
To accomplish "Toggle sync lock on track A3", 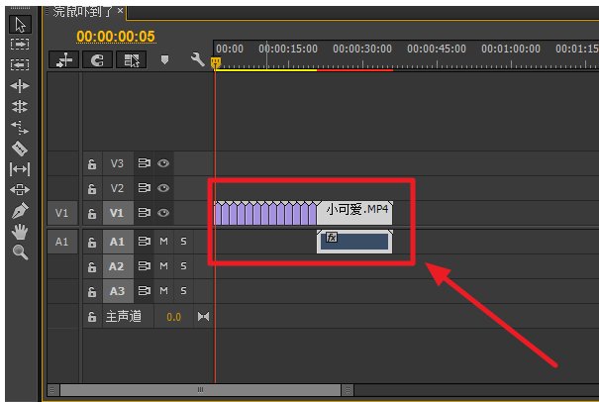I will pos(144,290).
